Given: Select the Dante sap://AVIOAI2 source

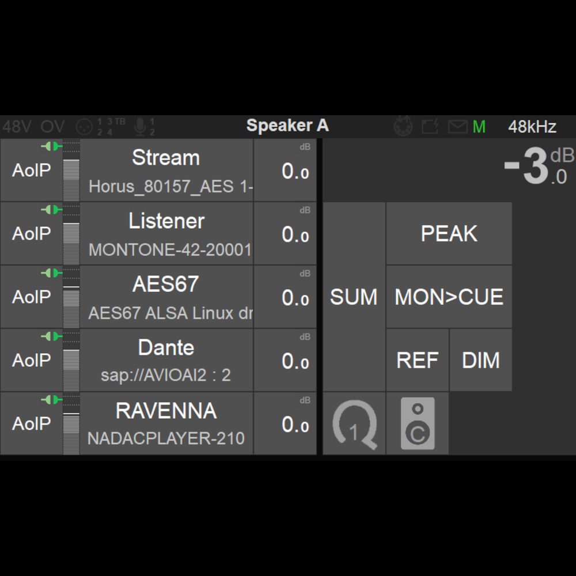Looking at the screenshot, I should coord(166,360).
